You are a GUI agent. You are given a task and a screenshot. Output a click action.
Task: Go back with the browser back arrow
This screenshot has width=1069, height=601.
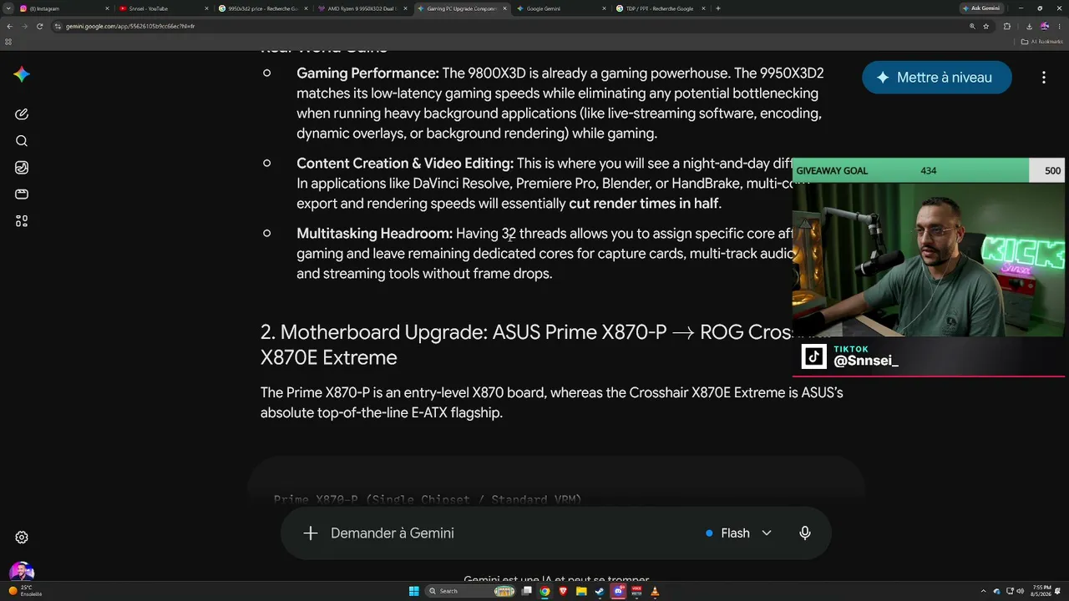pos(9,26)
